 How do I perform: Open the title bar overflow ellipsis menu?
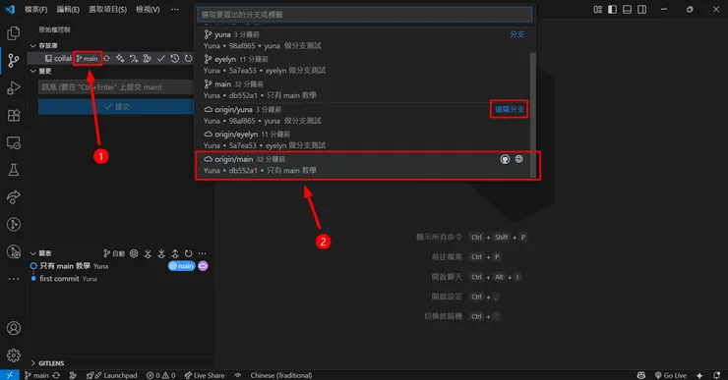[174, 9]
